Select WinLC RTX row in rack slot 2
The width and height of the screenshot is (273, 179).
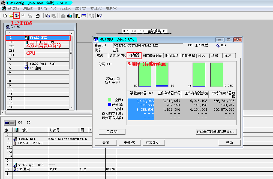tap(38, 38)
